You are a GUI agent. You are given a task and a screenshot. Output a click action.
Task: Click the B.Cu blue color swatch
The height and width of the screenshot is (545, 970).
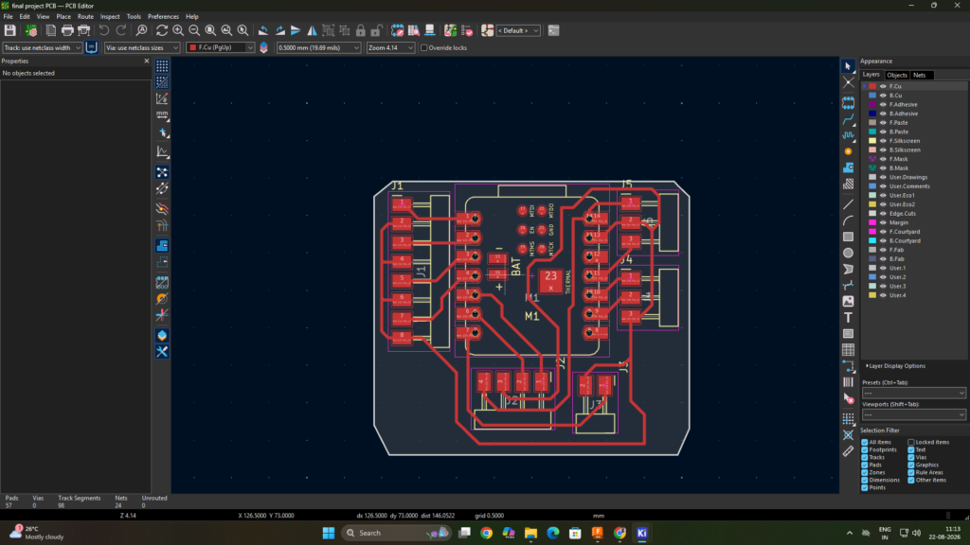(x=872, y=96)
